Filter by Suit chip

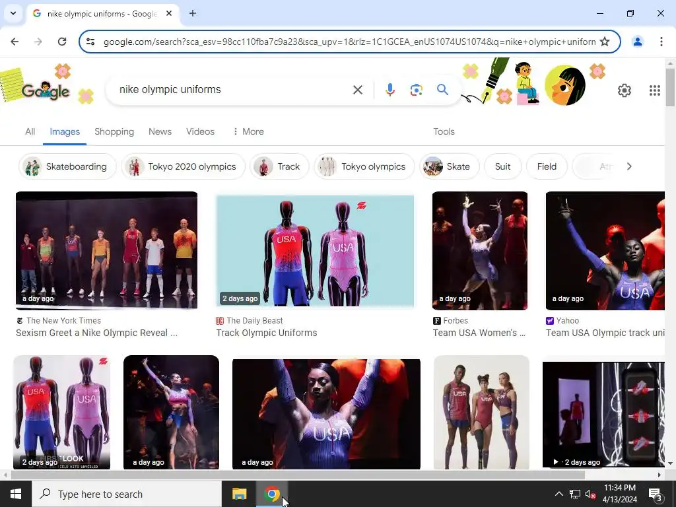click(502, 166)
